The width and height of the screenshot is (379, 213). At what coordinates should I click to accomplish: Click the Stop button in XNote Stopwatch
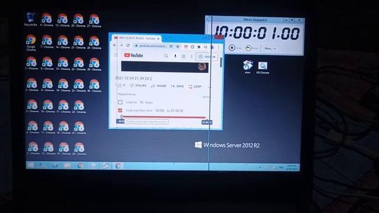coord(235,48)
